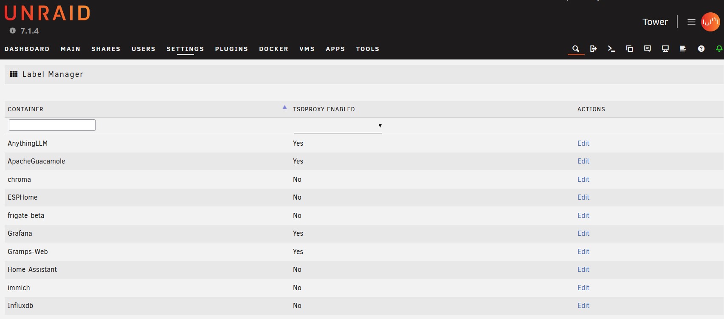Click the Yes value for Grafana
This screenshot has width=724, height=319.
coord(298,233)
